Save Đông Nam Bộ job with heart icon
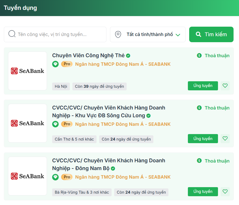Image resolution: width=239 pixels, height=205 pixels. (x=225, y=192)
